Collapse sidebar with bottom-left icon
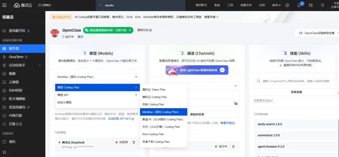 pyautogui.click(x=4, y=152)
